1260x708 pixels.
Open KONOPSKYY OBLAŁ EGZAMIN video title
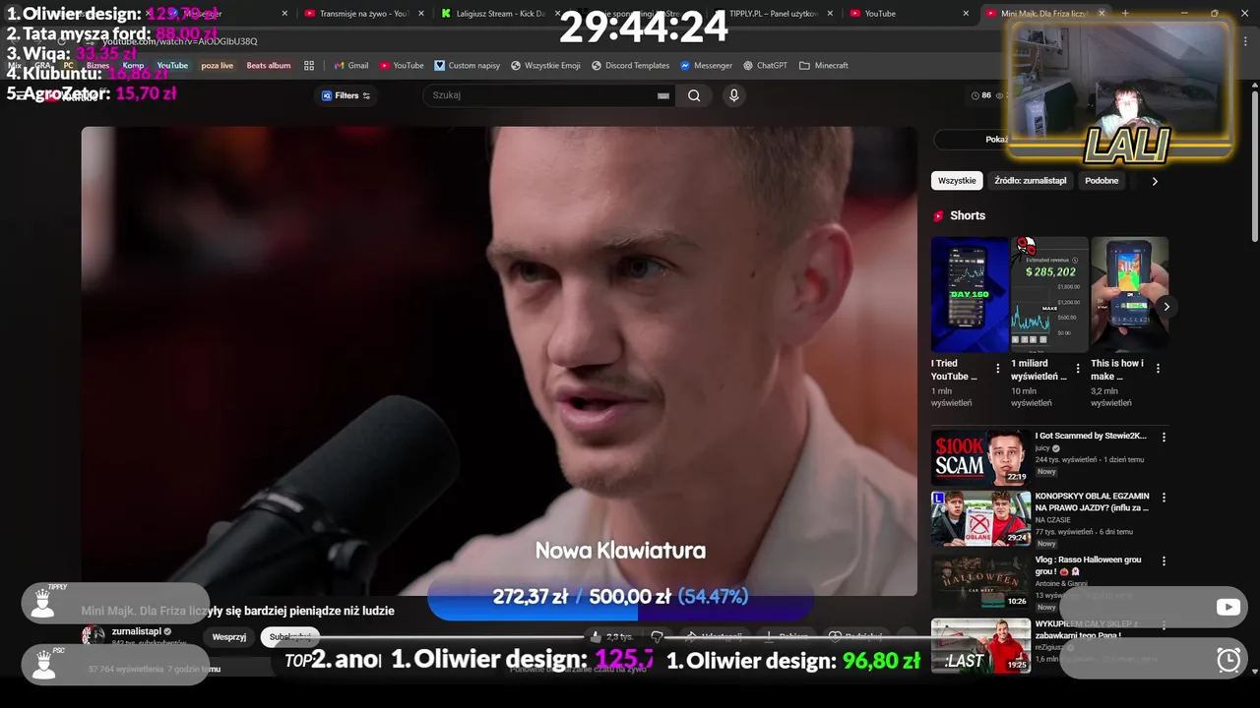click(1092, 502)
